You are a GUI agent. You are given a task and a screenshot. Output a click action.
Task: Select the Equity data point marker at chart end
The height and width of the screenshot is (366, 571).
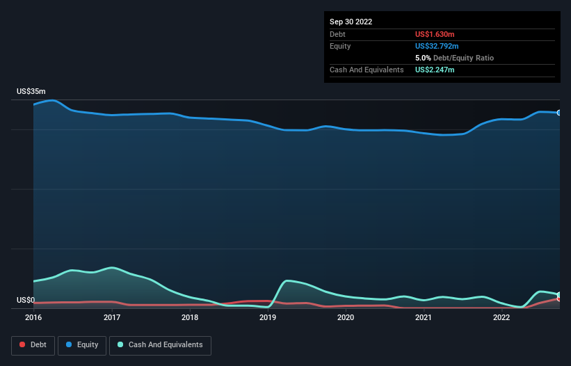[559, 113]
